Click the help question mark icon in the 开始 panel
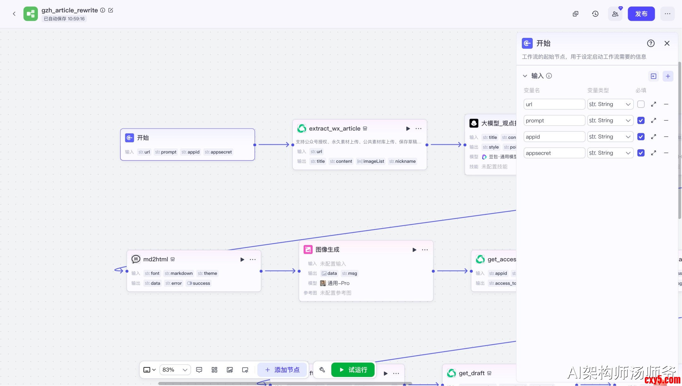This screenshot has height=386, width=682. click(651, 43)
